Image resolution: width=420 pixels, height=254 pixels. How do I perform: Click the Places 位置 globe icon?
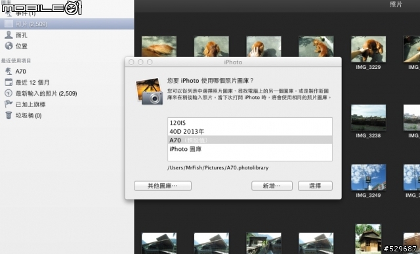coord(9,46)
